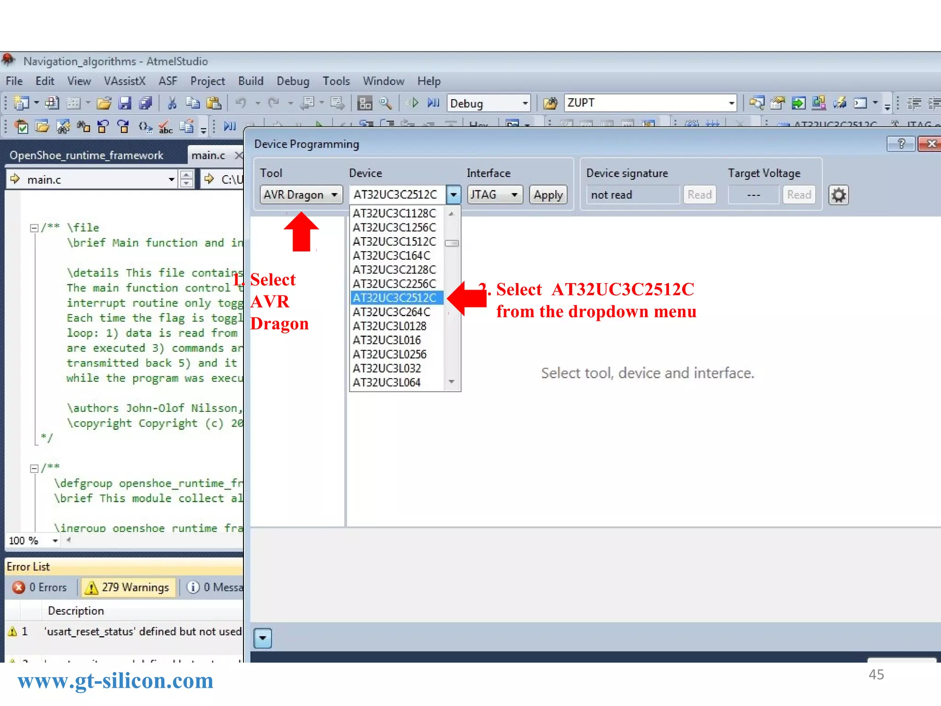Click the Save All icon
Image resolution: width=941 pixels, height=706 pixels.
click(x=146, y=103)
